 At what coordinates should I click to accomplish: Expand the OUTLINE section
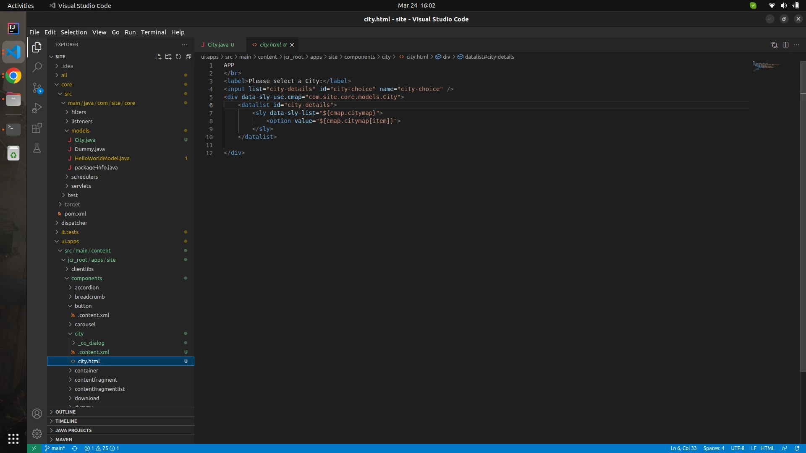pyautogui.click(x=65, y=412)
